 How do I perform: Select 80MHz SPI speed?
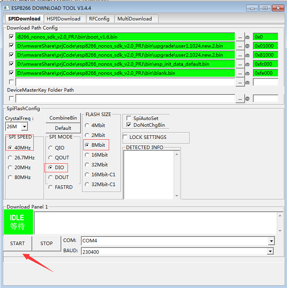tap(19, 177)
